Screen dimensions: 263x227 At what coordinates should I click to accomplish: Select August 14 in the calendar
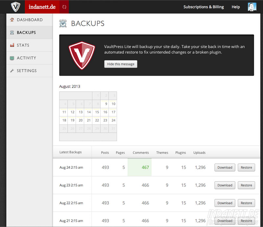click(88, 112)
